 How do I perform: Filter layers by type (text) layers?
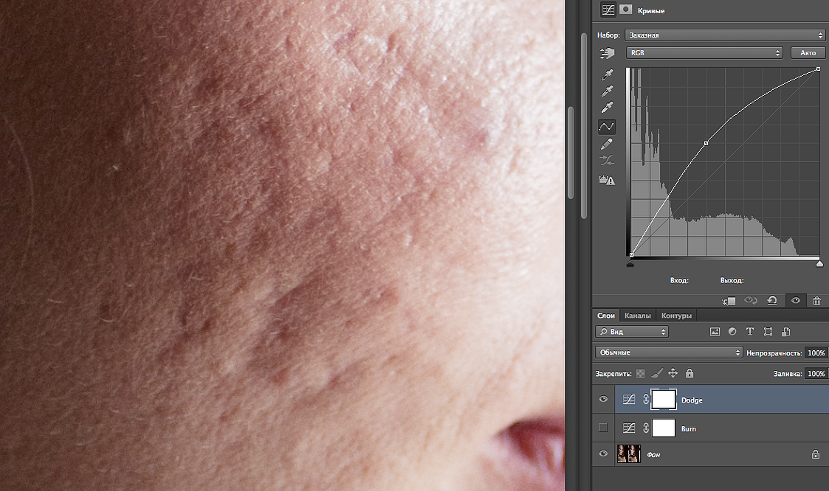coord(750,332)
